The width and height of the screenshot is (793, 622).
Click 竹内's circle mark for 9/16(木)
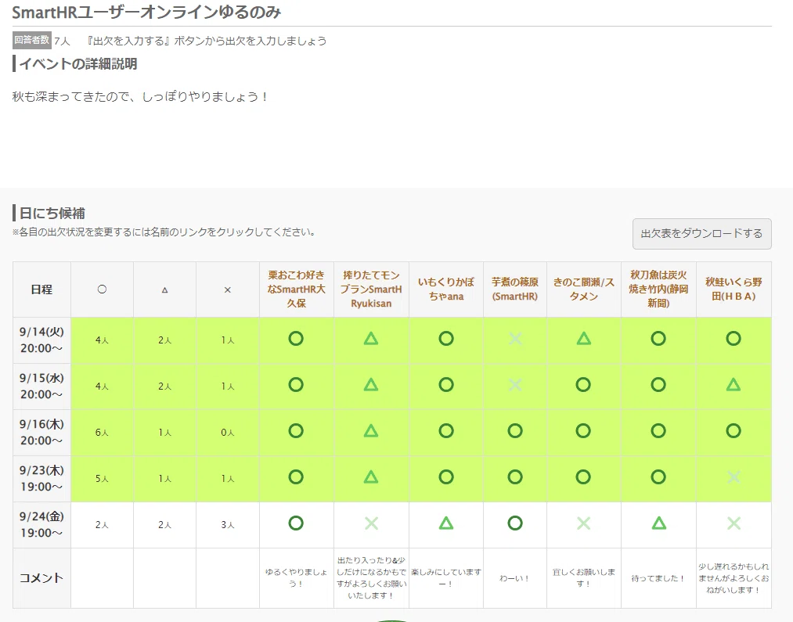(658, 431)
